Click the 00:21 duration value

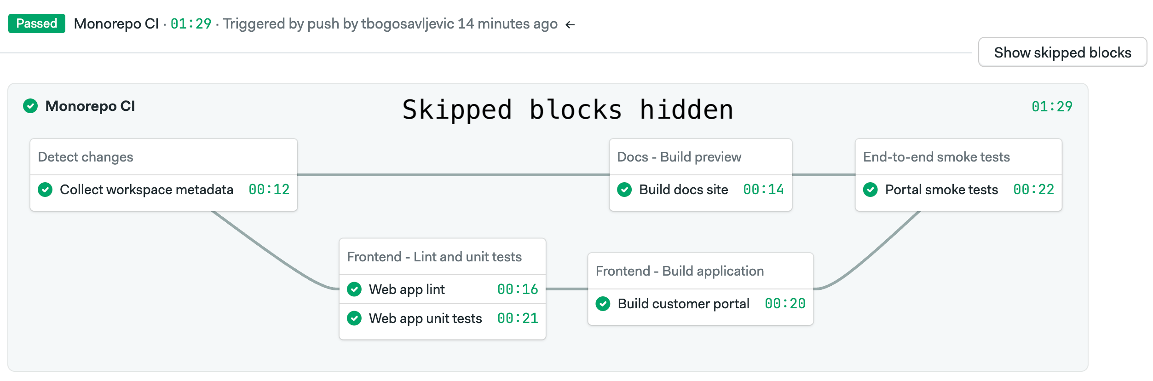(518, 318)
